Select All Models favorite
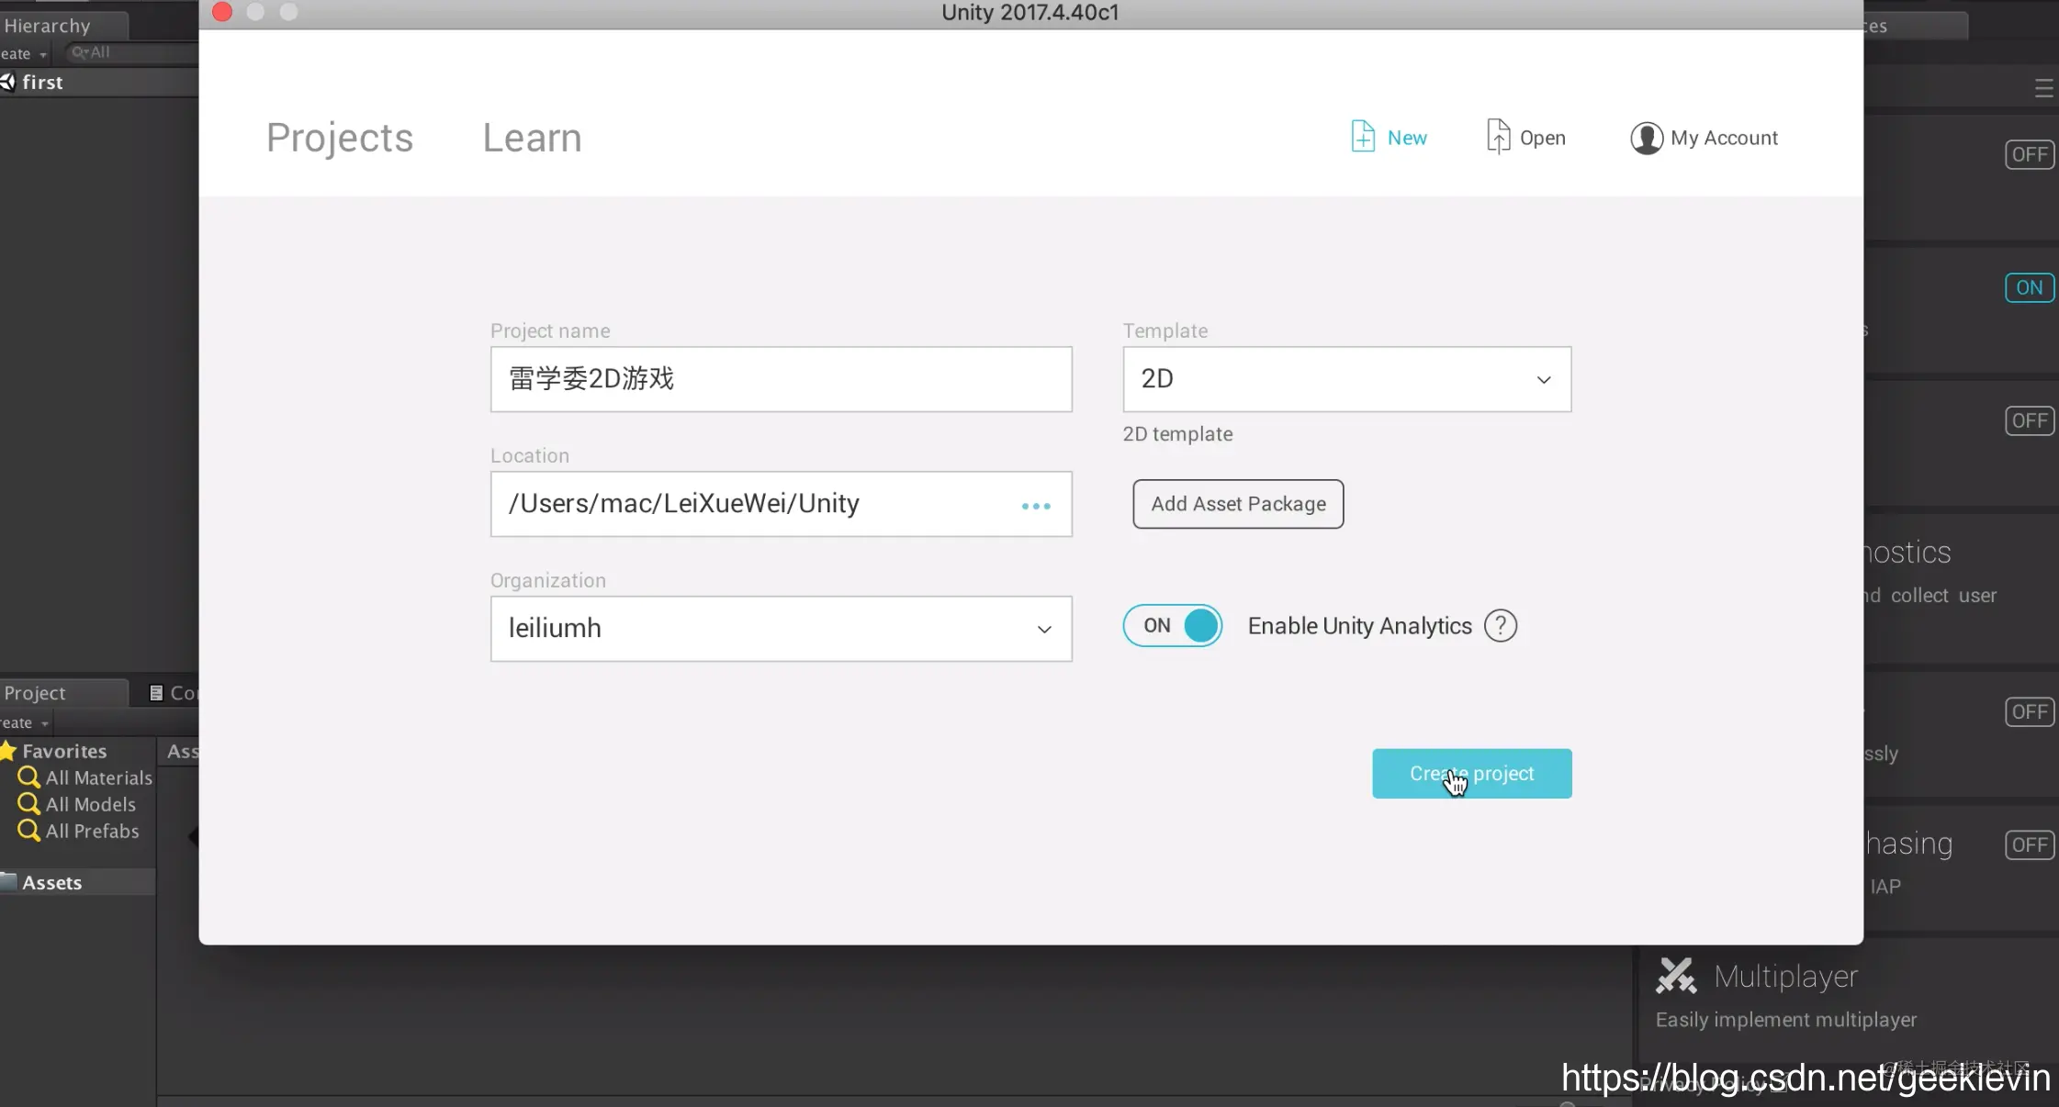This screenshot has height=1107, width=2059. (x=91, y=804)
